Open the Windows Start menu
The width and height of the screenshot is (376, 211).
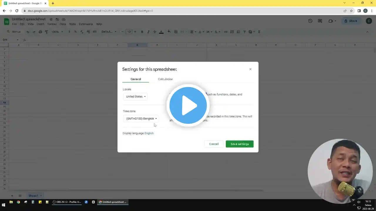pyautogui.click(x=4, y=202)
